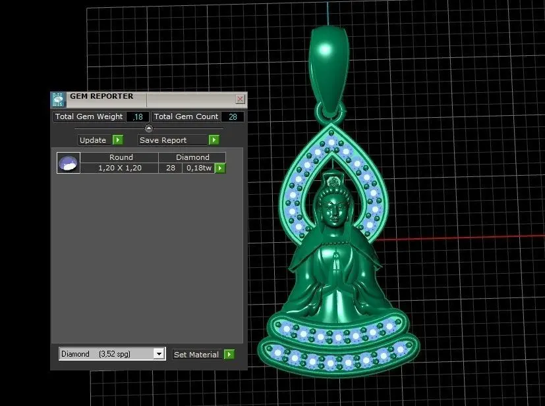Select the Buddha figure's face in the model
545x406 pixels.
pyautogui.click(x=334, y=209)
